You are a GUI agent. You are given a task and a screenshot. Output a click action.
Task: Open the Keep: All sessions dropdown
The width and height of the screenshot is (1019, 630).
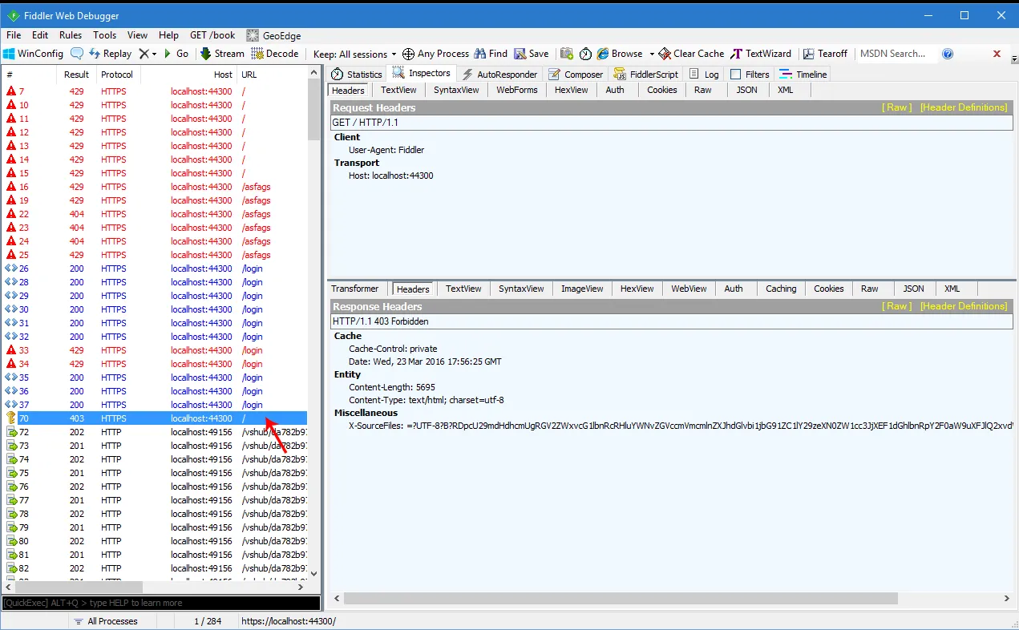click(354, 54)
